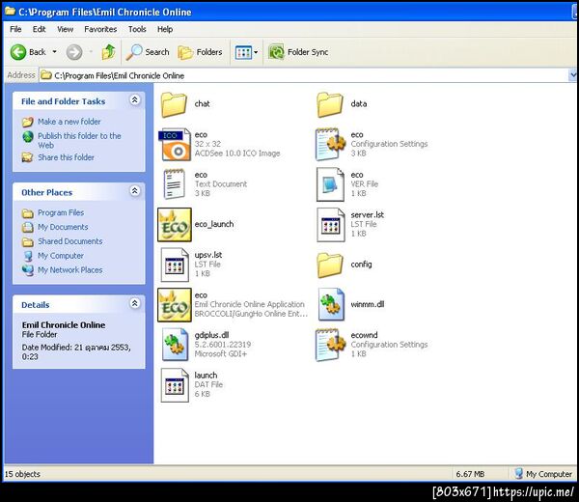This screenshot has height=502, width=579.
Task: Click the Make a new folder icon
Action: [28, 122]
